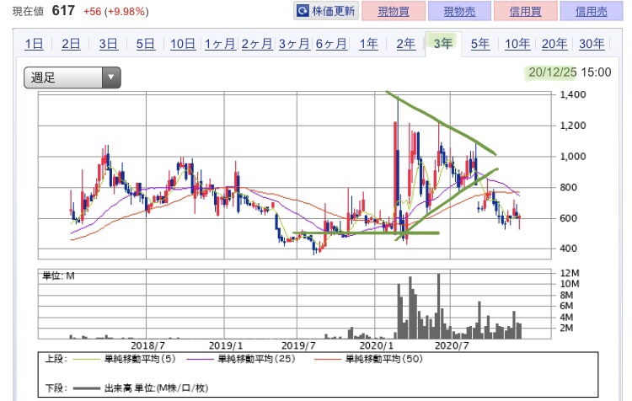Click the 現物買 button
Image resolution: width=632 pixels, height=401 pixels.
click(x=394, y=11)
